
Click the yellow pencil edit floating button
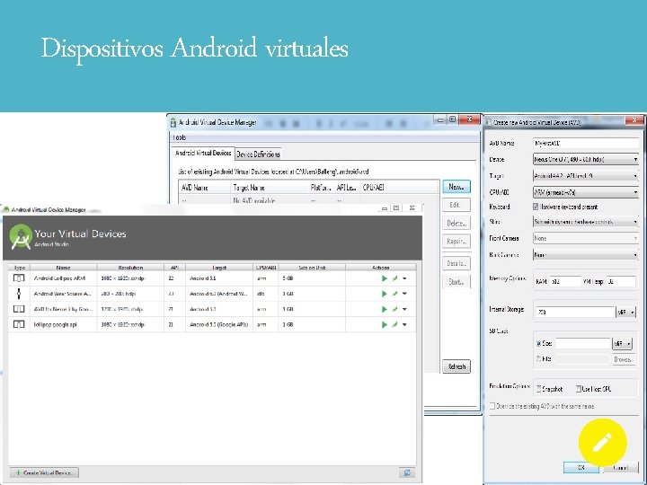[x=602, y=443]
